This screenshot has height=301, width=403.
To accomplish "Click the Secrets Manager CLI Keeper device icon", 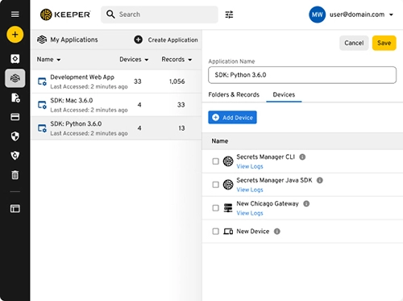I will pos(228,161).
